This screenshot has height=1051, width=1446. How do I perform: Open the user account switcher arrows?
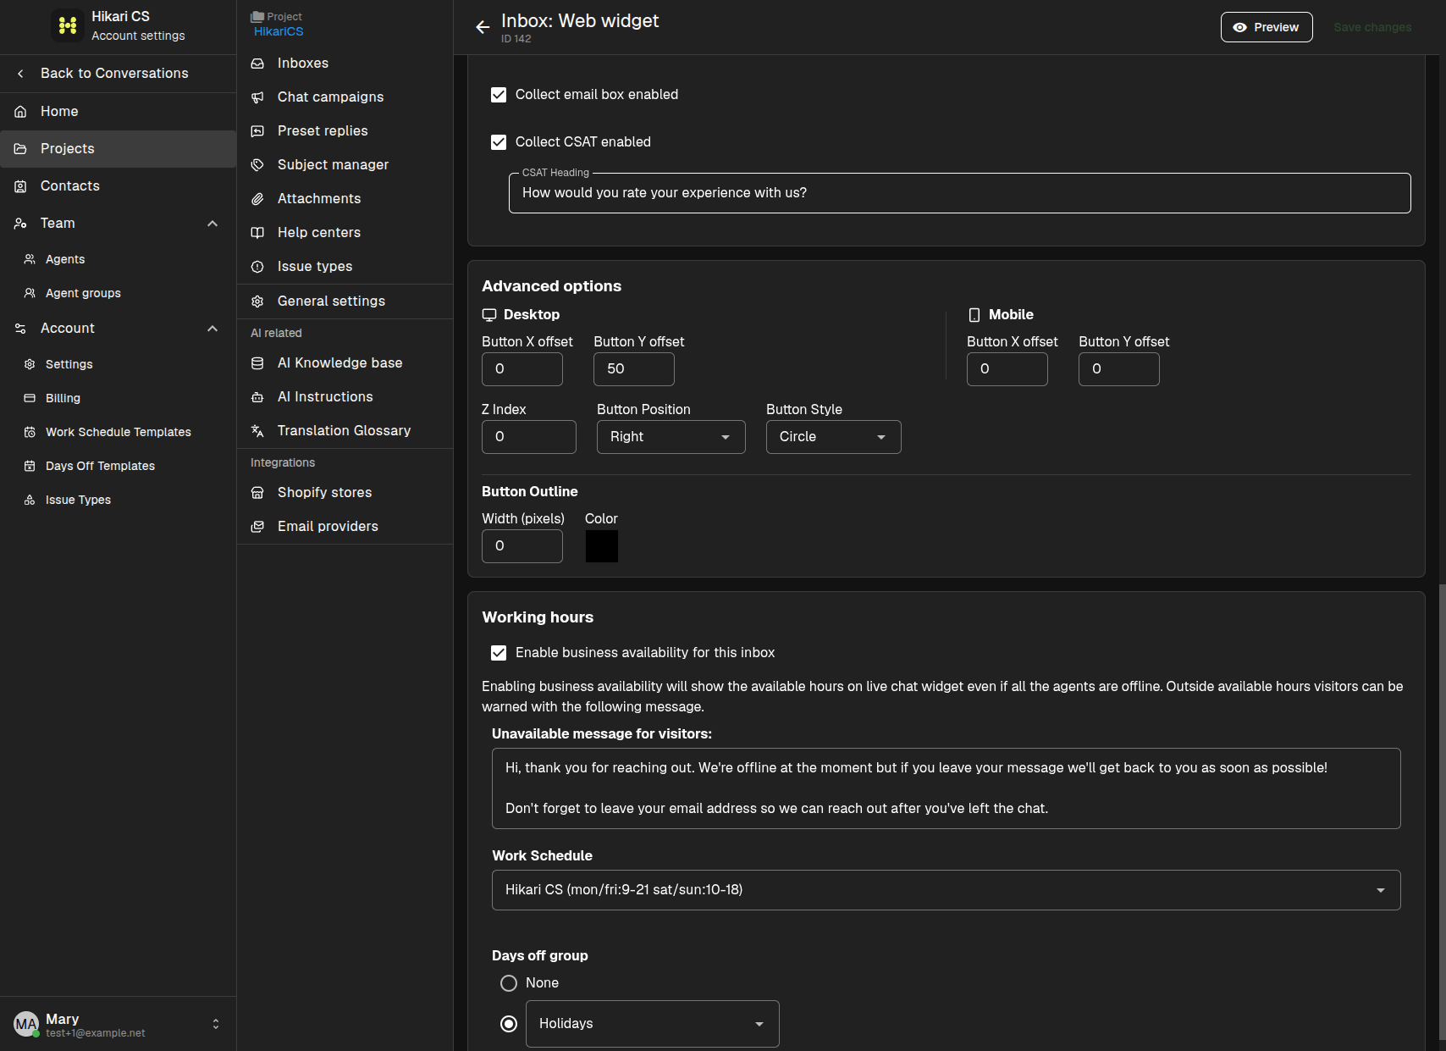click(216, 1024)
